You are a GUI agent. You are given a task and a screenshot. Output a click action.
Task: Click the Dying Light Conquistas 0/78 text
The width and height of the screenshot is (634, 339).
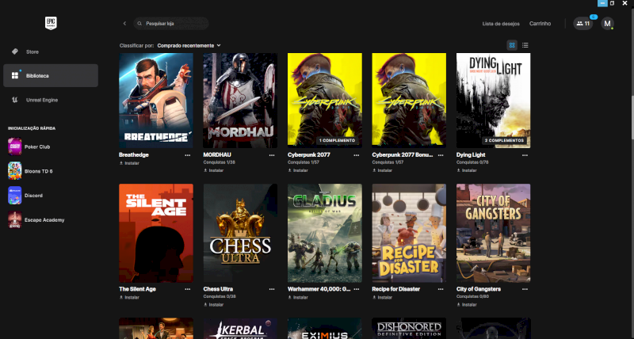[x=472, y=162]
